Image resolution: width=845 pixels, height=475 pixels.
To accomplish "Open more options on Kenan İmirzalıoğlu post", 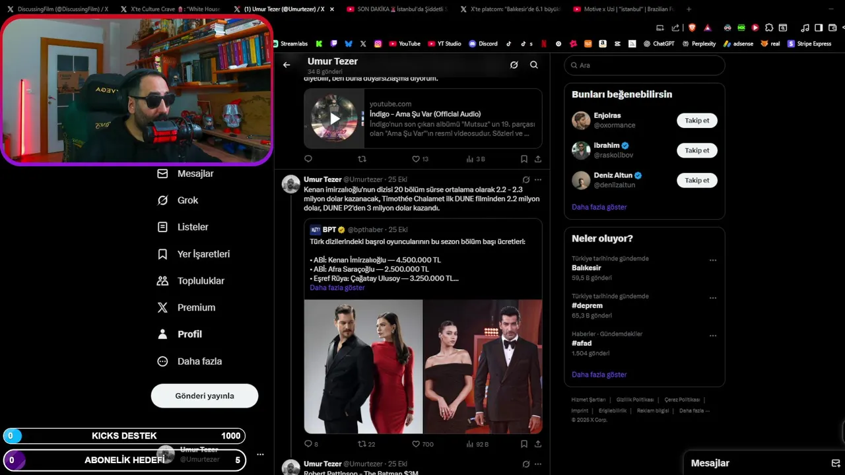I will 538,179.
